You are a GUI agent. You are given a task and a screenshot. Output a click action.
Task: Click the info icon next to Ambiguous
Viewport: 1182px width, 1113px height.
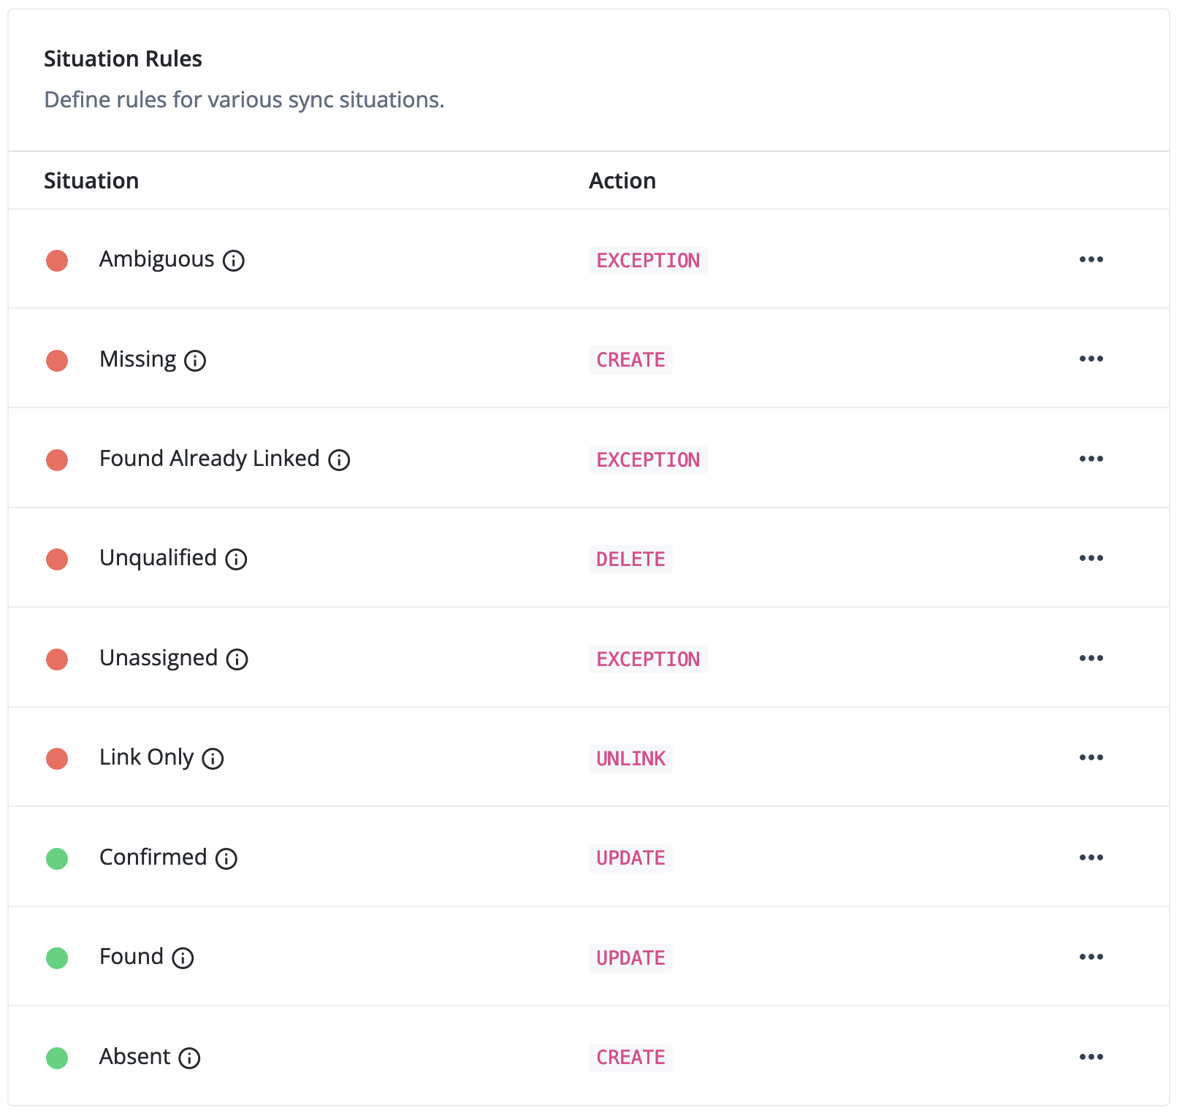[234, 261]
